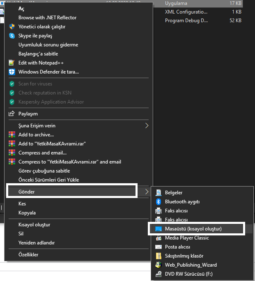Image resolution: width=255 pixels, height=281 pixels.
Task: Choose Masaüstü (kısayol oluştur)
Action: pyautogui.click(x=193, y=229)
